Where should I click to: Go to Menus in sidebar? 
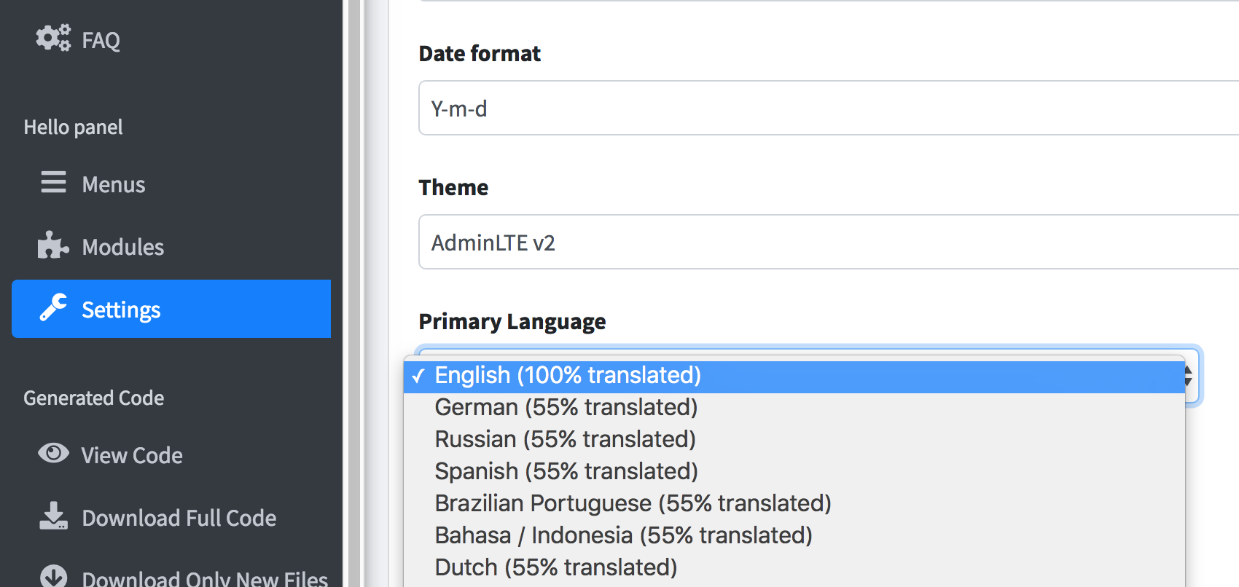pos(114,184)
